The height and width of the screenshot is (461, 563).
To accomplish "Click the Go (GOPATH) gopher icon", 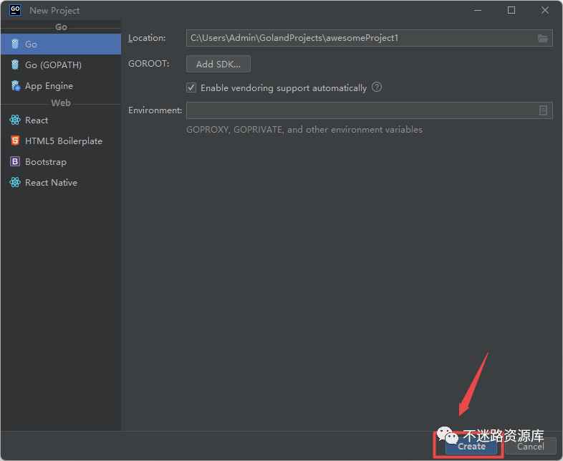I will click(x=15, y=65).
